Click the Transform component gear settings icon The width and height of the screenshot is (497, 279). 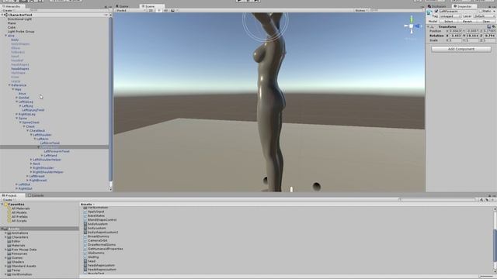(x=494, y=27)
